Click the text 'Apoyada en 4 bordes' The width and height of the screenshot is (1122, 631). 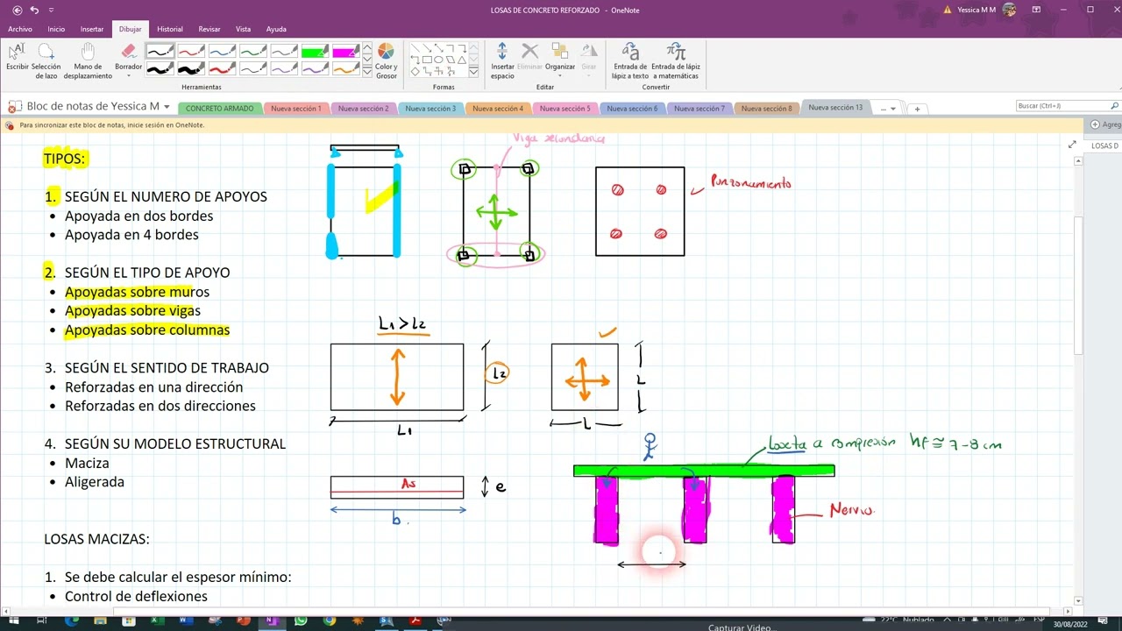131,235
